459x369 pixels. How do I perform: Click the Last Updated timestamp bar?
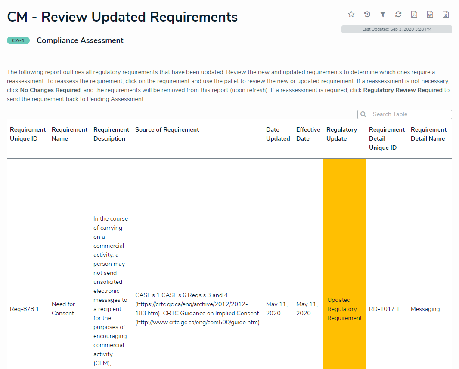click(x=397, y=29)
